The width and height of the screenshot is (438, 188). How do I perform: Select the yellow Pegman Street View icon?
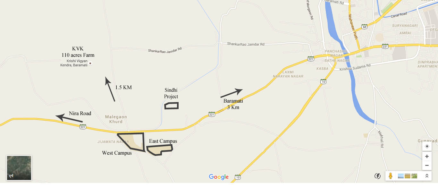pyautogui.click(x=391, y=176)
